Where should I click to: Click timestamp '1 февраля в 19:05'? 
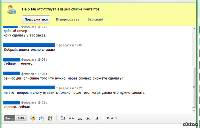tap(70, 45)
